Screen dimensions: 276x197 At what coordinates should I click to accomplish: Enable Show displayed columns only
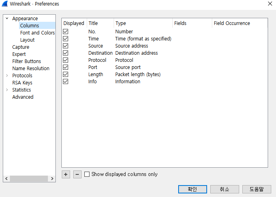coord(87,174)
